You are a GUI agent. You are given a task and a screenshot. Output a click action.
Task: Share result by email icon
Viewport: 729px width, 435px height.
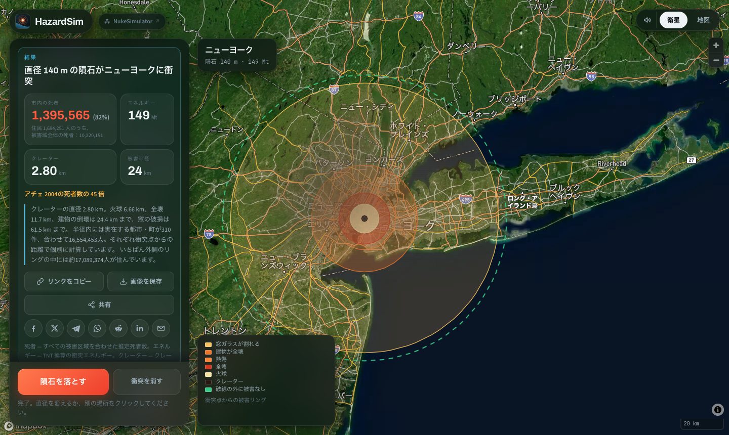click(x=161, y=328)
